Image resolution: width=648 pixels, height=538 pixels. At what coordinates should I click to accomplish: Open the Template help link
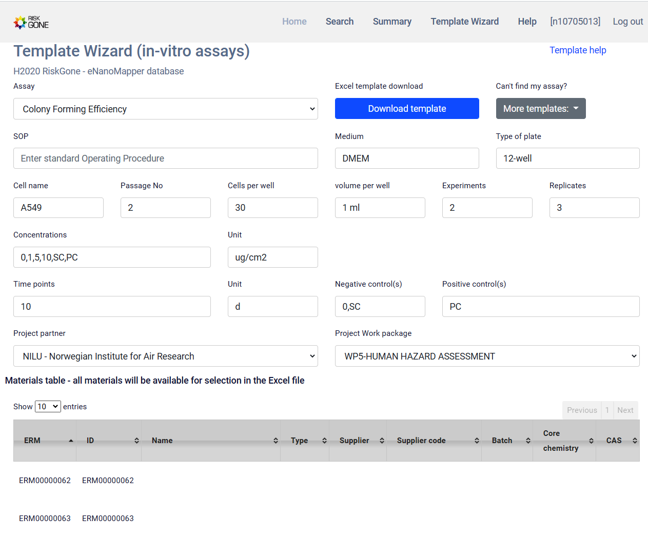coord(577,50)
